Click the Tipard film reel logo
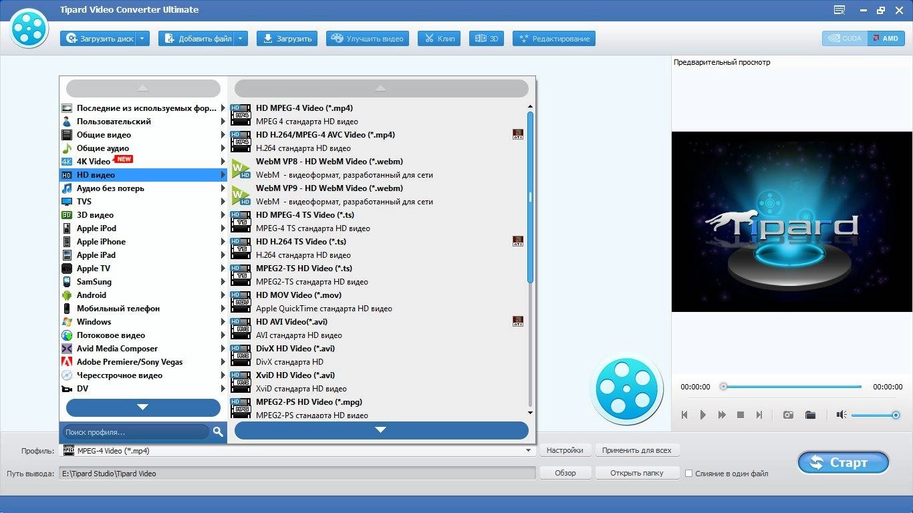 29,28
